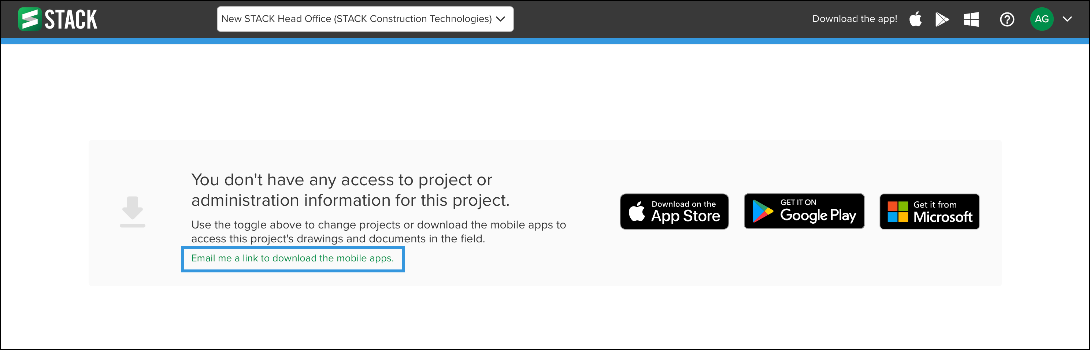Click the "Use the toggle above" description text

378,232
